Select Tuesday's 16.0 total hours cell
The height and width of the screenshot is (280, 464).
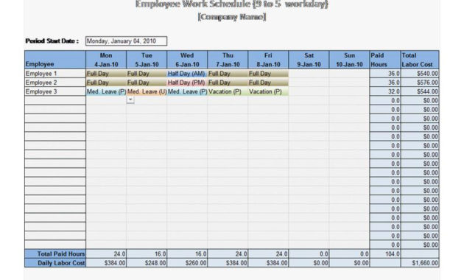pyautogui.click(x=147, y=253)
